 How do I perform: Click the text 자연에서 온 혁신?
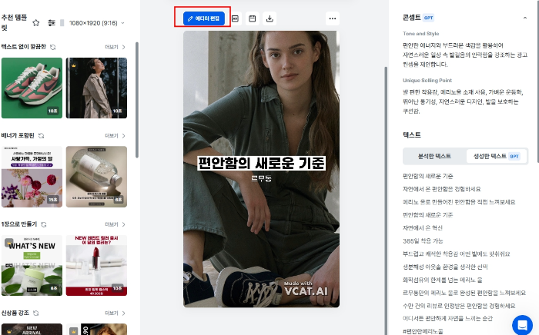tap(423, 227)
